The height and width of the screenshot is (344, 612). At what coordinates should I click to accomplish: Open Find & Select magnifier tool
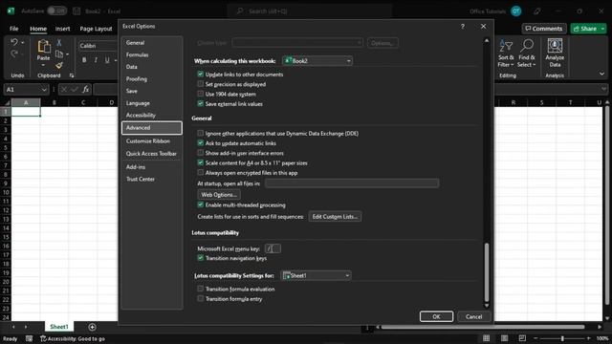coord(527,54)
